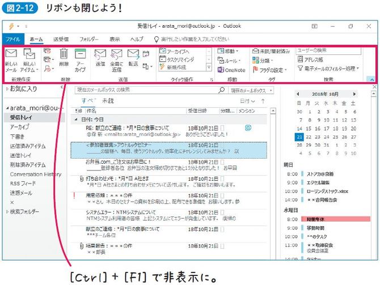Image resolution: width=380 pixels, height=285 pixels.
Task: Click the タスクリマインダ quick step
Action: (x=177, y=59)
